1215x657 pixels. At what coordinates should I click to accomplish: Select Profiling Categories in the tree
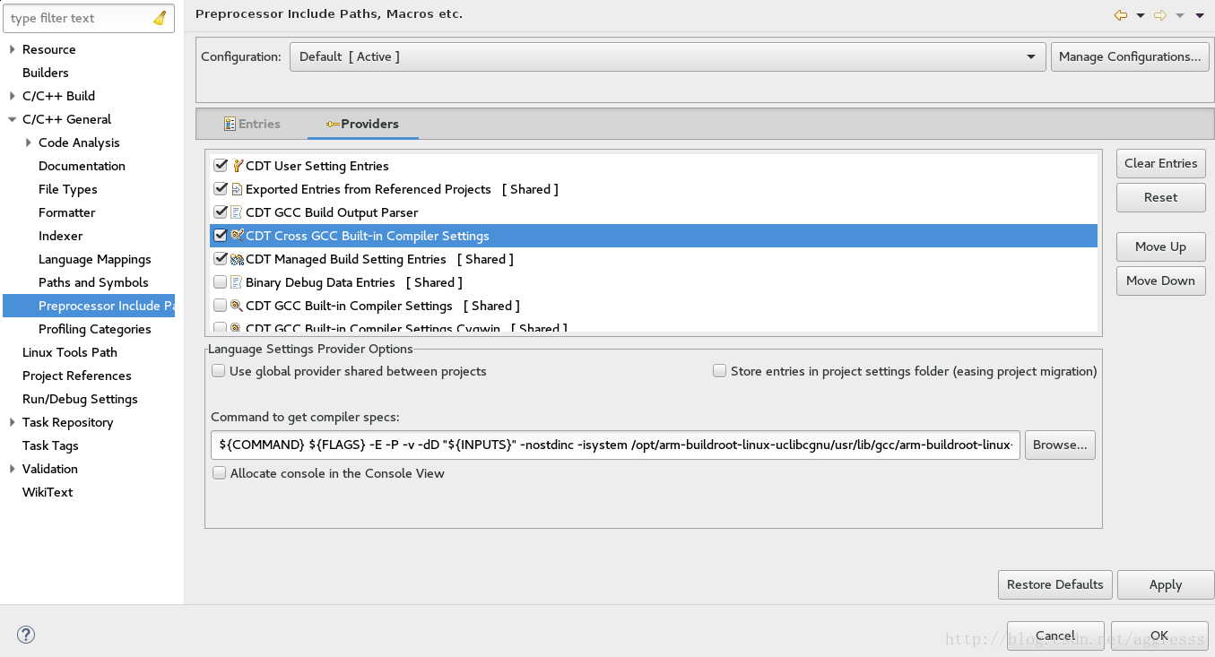pyautogui.click(x=95, y=329)
